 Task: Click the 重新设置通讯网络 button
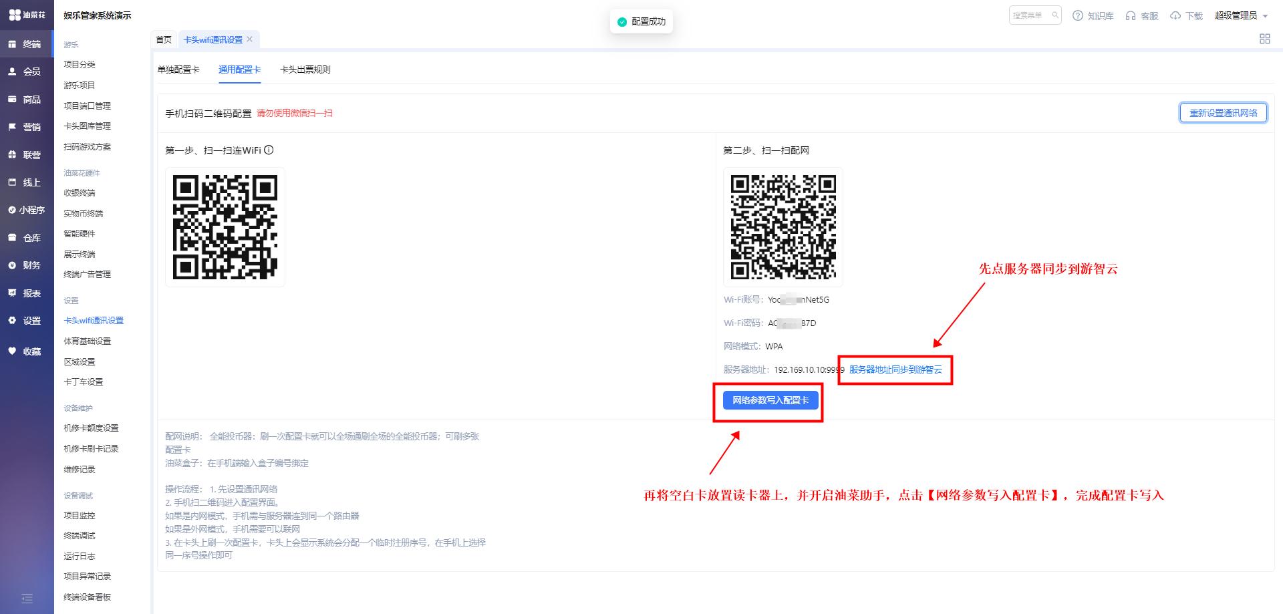pos(1223,113)
